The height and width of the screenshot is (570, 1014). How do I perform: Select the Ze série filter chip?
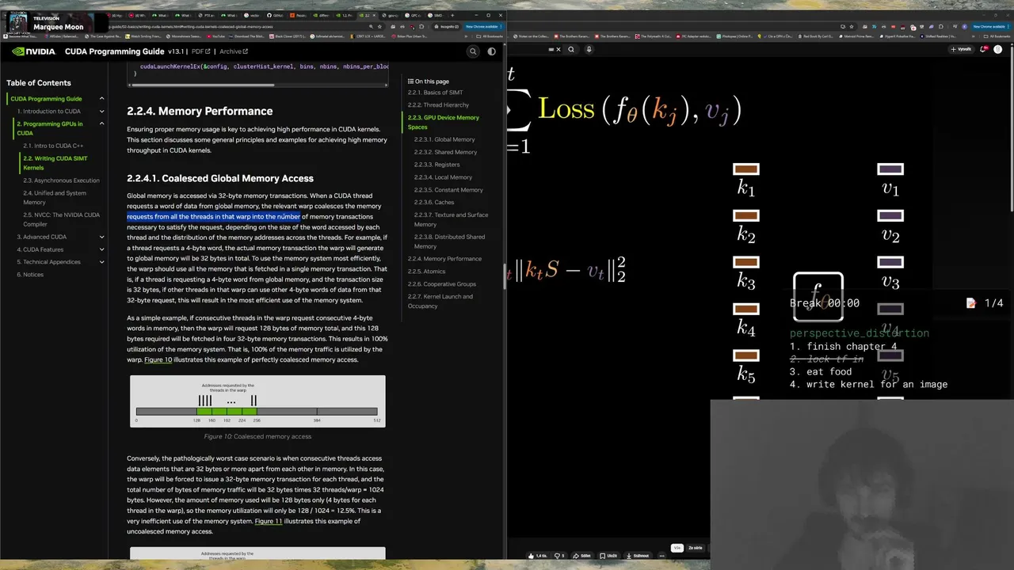pyautogui.click(x=695, y=548)
